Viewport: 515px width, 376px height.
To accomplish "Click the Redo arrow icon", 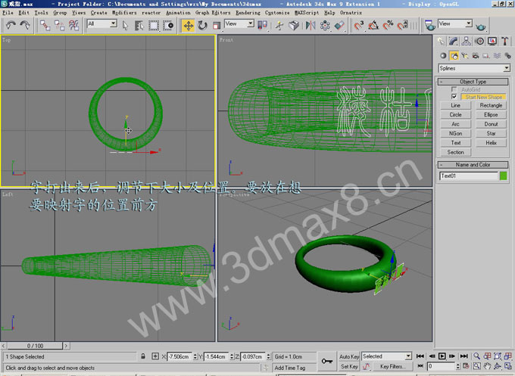I will pyautogui.click(x=25, y=25).
